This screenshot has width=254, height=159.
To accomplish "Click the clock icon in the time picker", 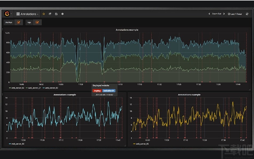I will tap(229, 14).
